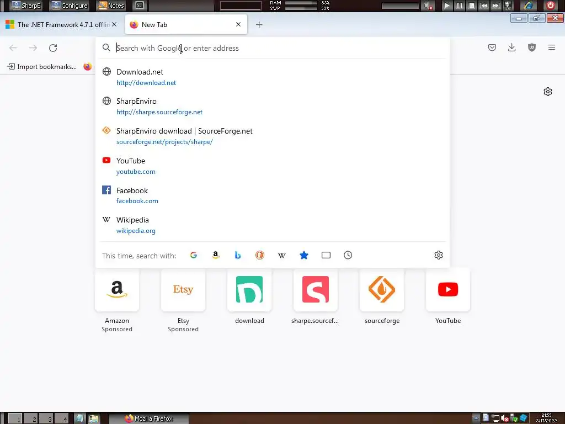The width and height of the screenshot is (565, 424).
Task: Open the Configure menu in SharpE bar
Action: click(x=70, y=6)
